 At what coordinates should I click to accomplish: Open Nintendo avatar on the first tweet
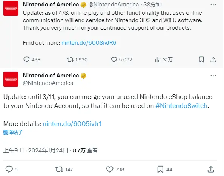tap(11, 8)
